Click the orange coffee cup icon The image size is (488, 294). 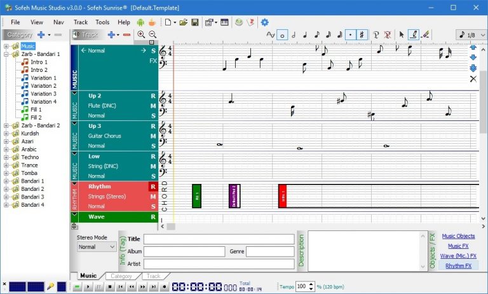click(x=152, y=22)
